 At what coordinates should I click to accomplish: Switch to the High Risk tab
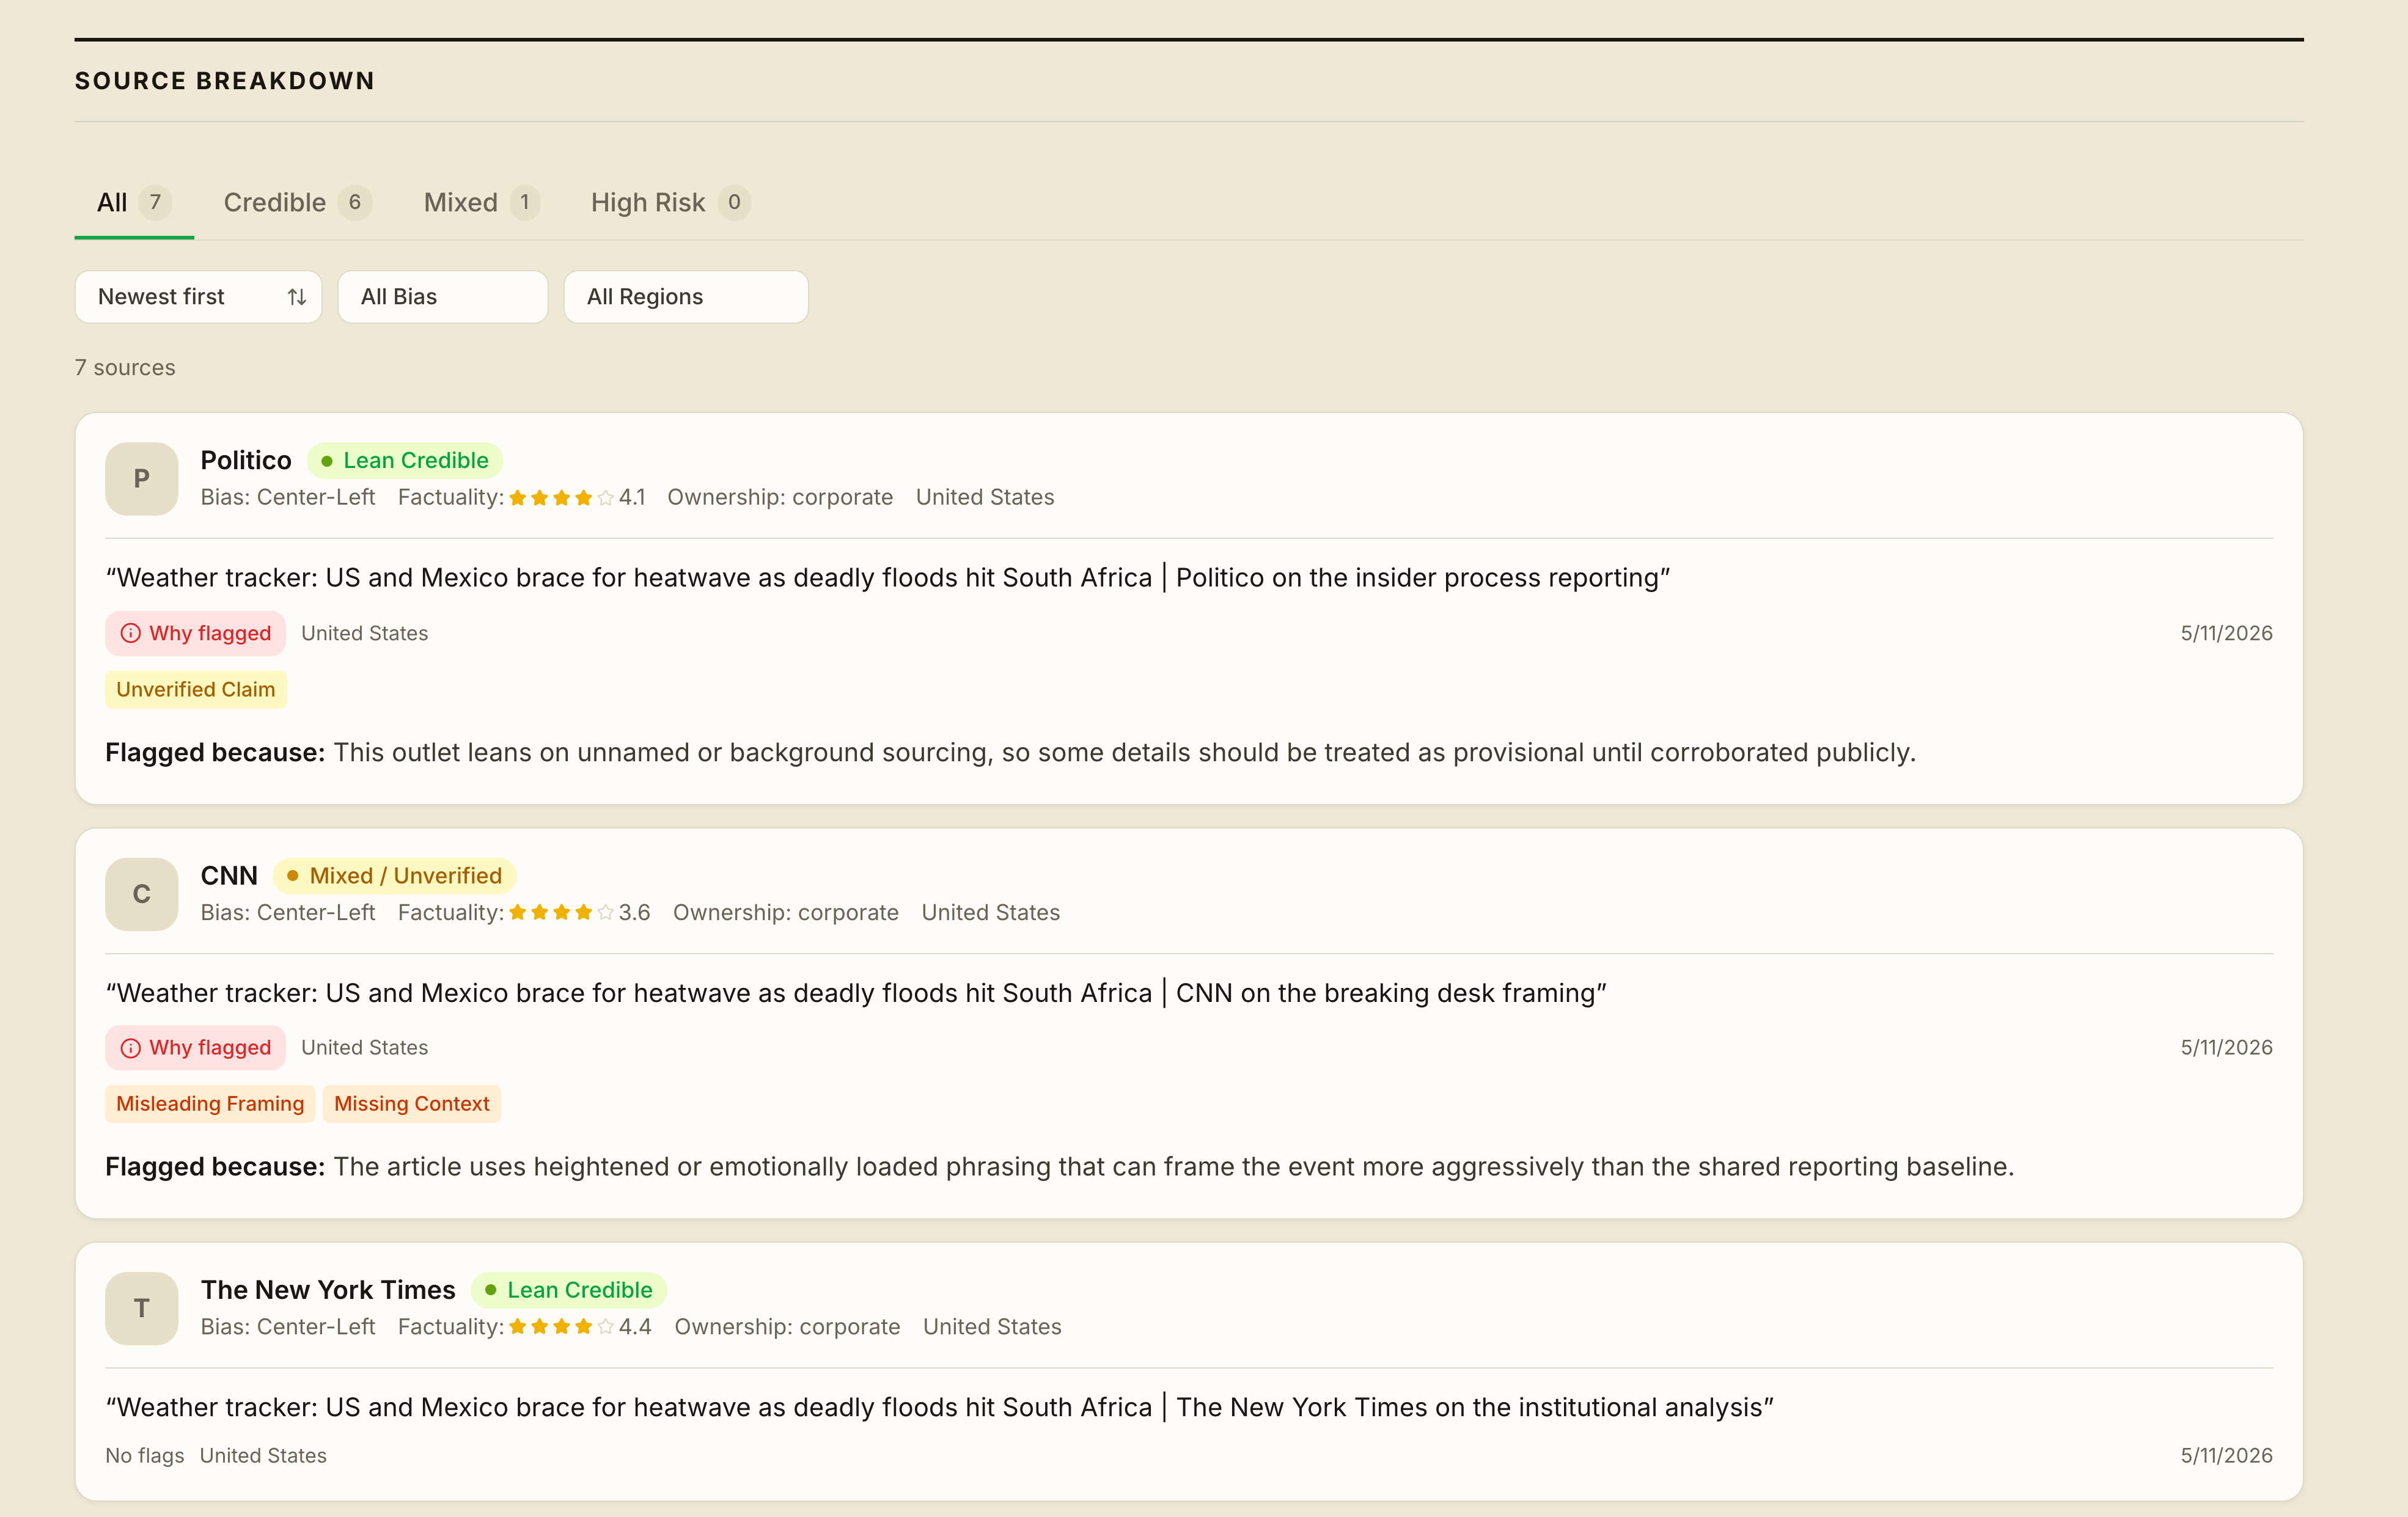tap(670, 203)
